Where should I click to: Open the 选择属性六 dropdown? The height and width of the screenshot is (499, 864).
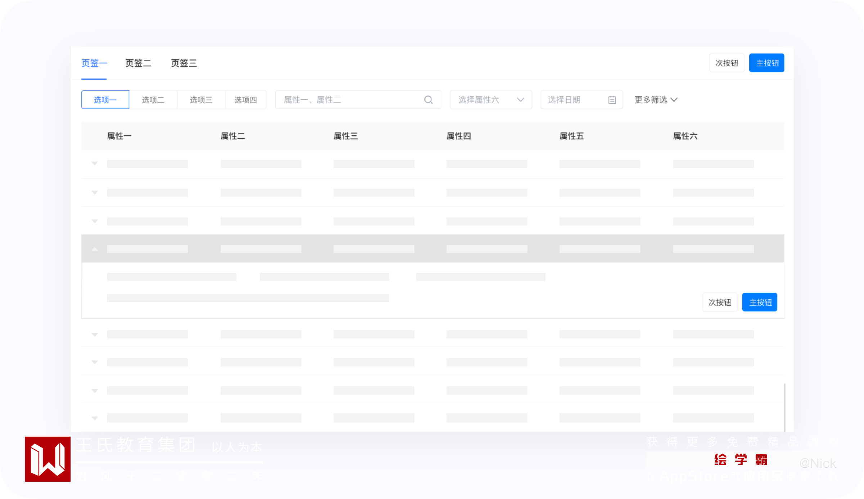491,100
